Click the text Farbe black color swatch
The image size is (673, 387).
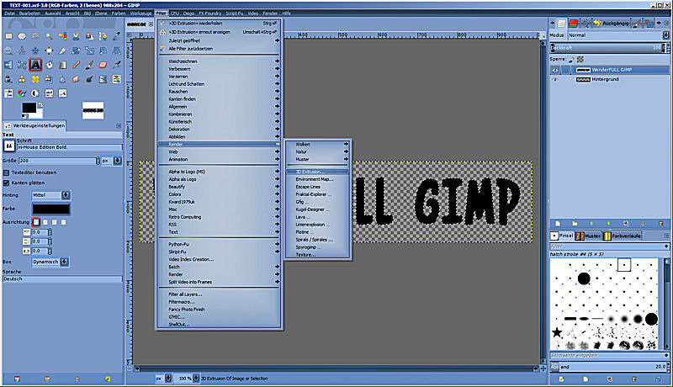[x=50, y=209]
